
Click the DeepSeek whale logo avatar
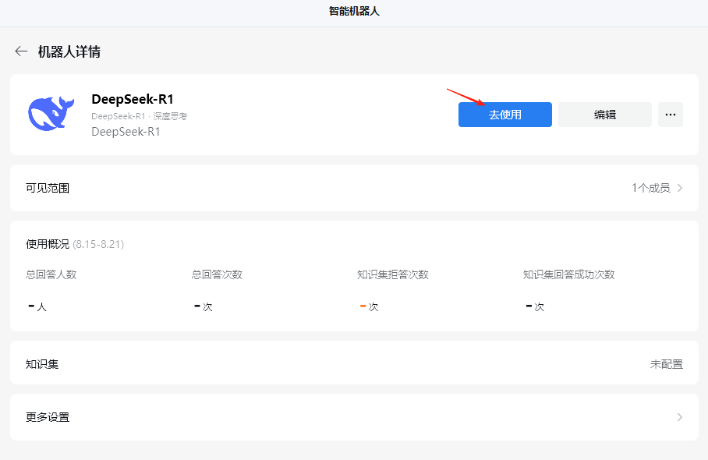pyautogui.click(x=51, y=113)
